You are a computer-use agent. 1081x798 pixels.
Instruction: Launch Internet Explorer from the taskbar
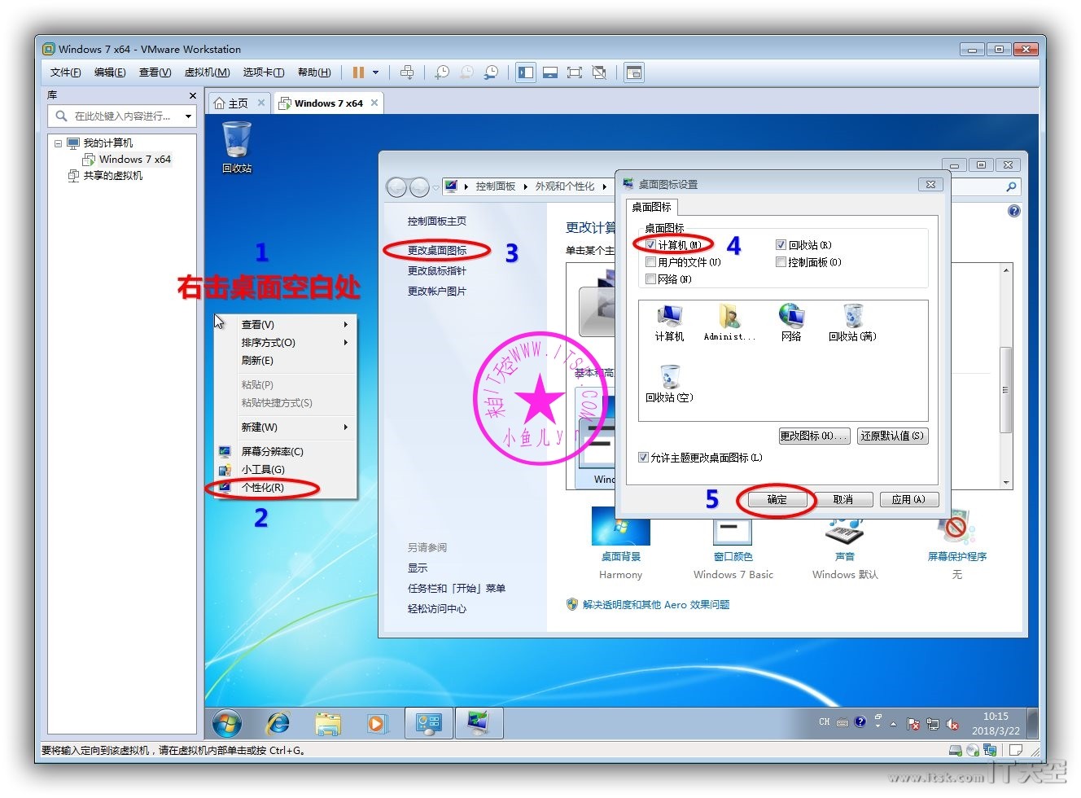pos(278,722)
